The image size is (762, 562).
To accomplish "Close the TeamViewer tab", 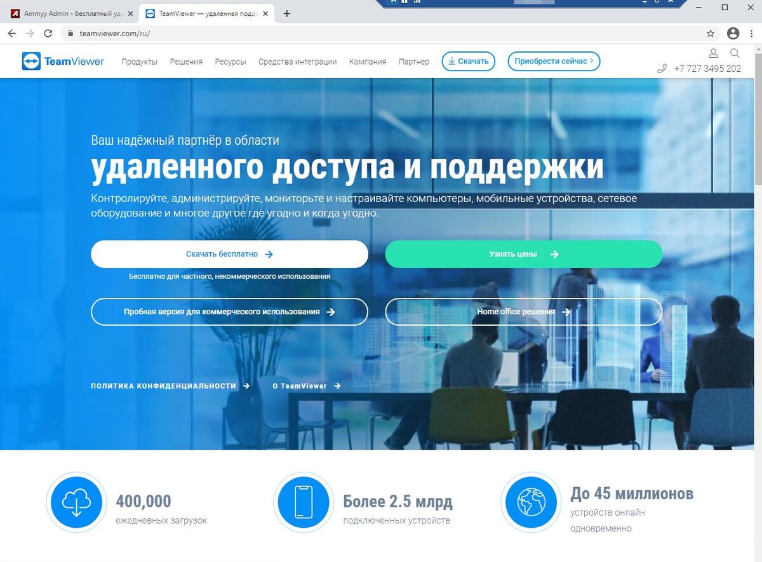I will (265, 13).
